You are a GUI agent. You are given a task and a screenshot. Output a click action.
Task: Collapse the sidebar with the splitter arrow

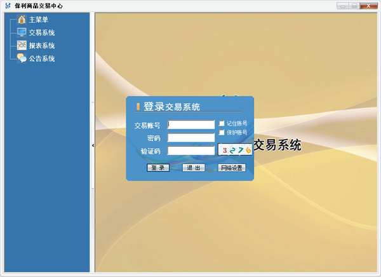tap(93, 145)
